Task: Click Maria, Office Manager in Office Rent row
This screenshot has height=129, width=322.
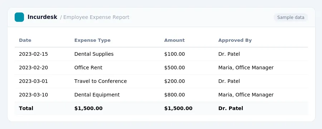Action: click(246, 68)
